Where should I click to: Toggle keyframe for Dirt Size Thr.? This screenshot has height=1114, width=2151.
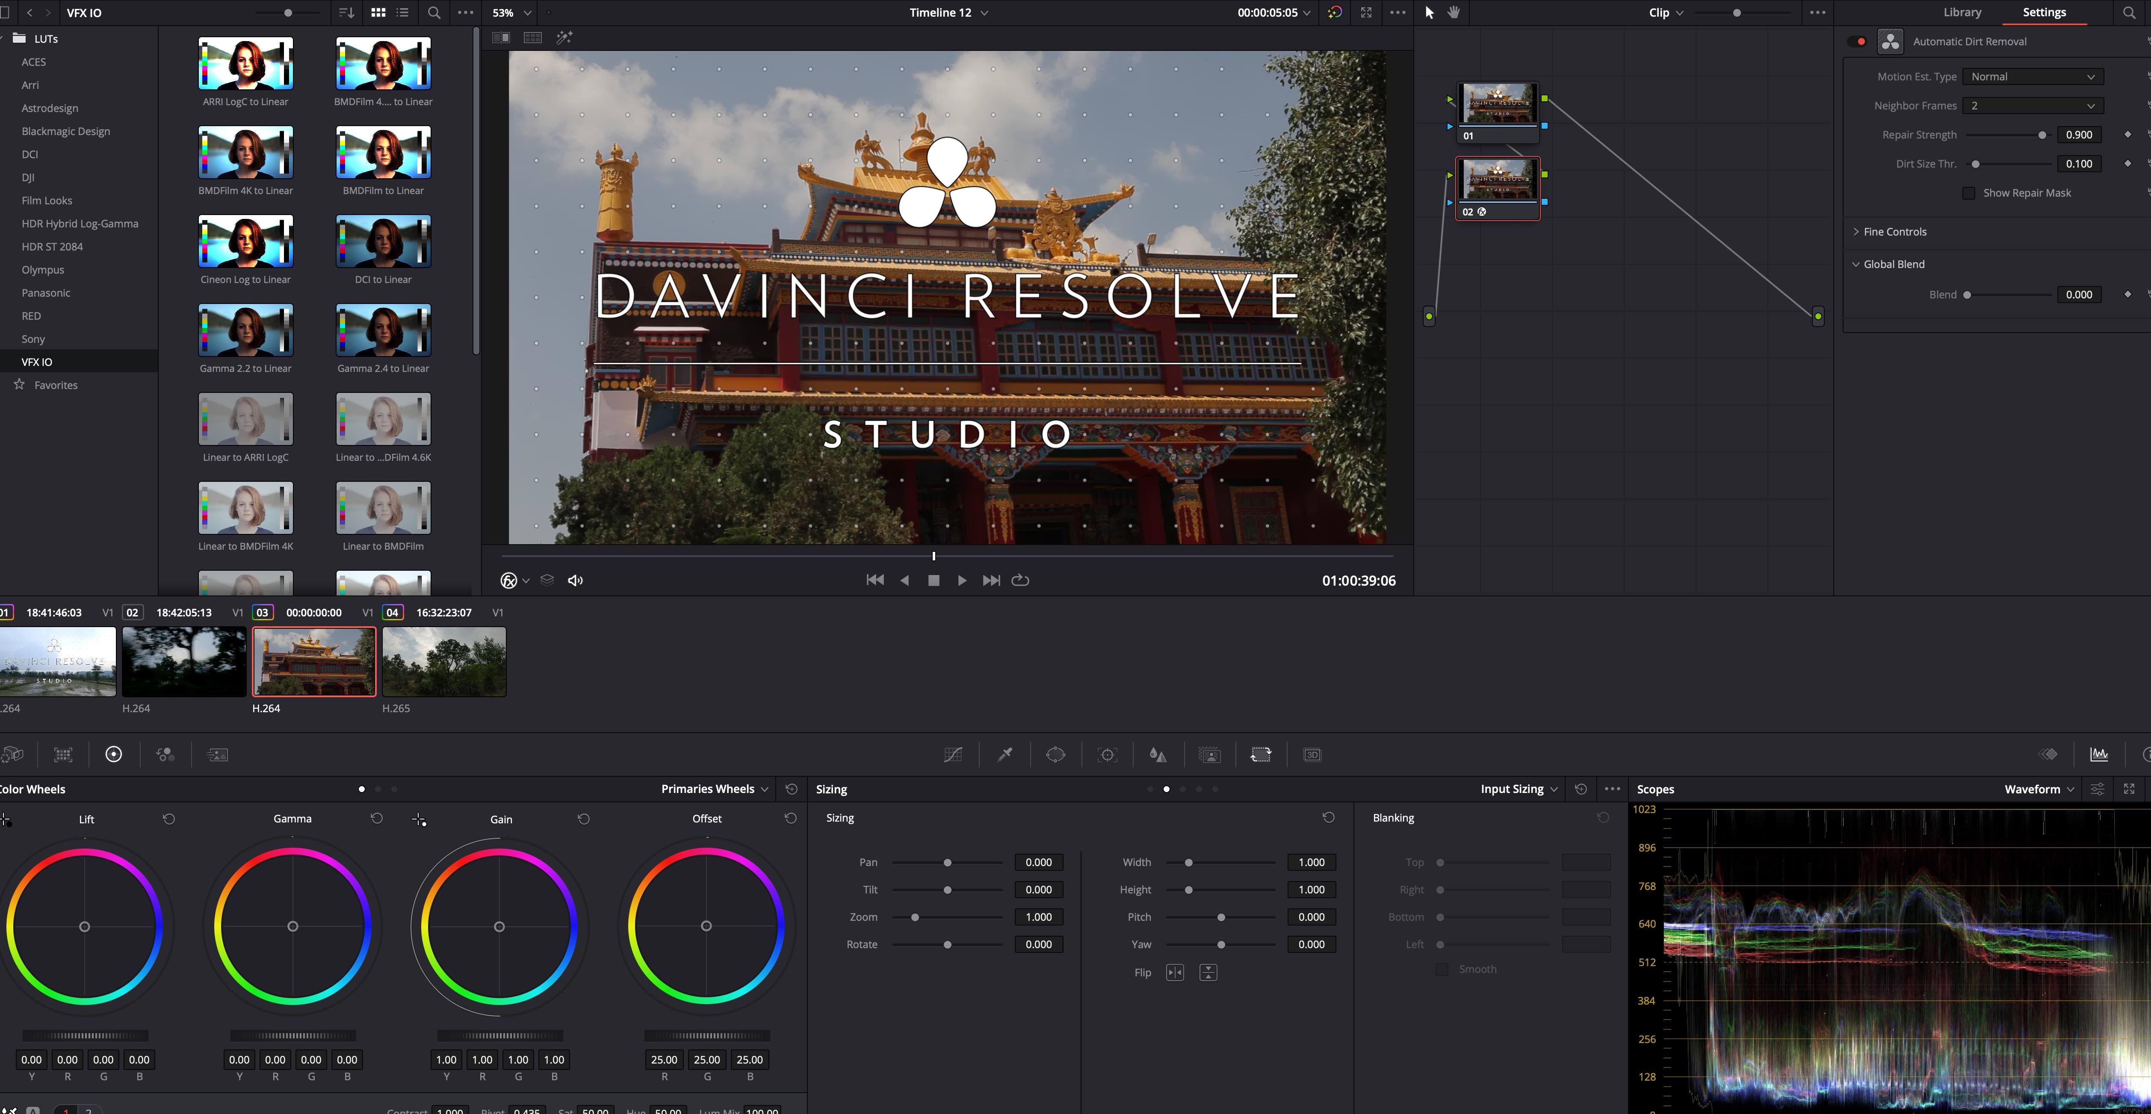(2127, 164)
